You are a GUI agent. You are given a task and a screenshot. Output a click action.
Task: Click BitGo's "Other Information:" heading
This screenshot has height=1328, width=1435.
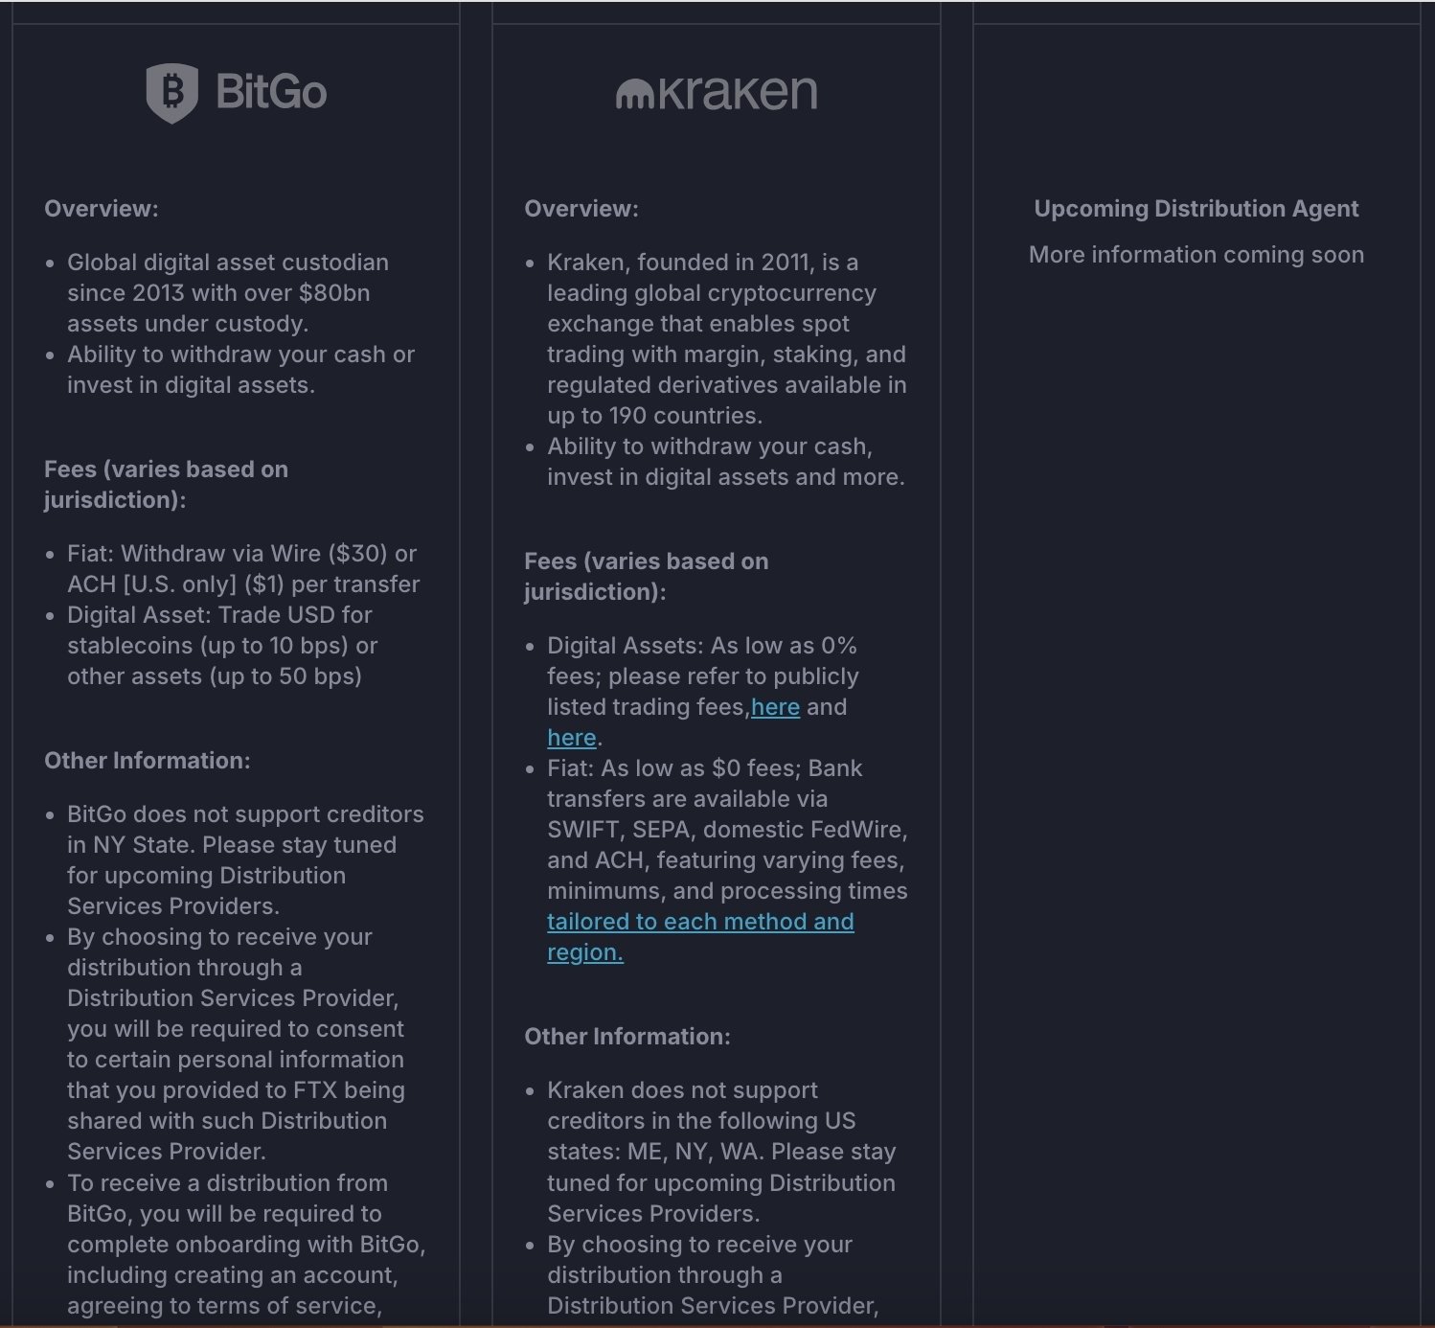pos(148,761)
